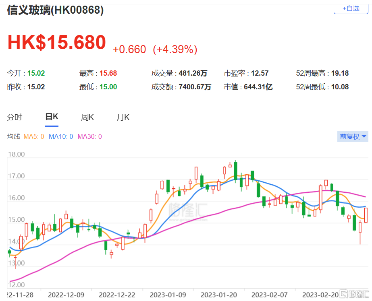The image size is (372, 301).
Task: Click the 16.00 price axis label
Action: pyautogui.click(x=17, y=198)
